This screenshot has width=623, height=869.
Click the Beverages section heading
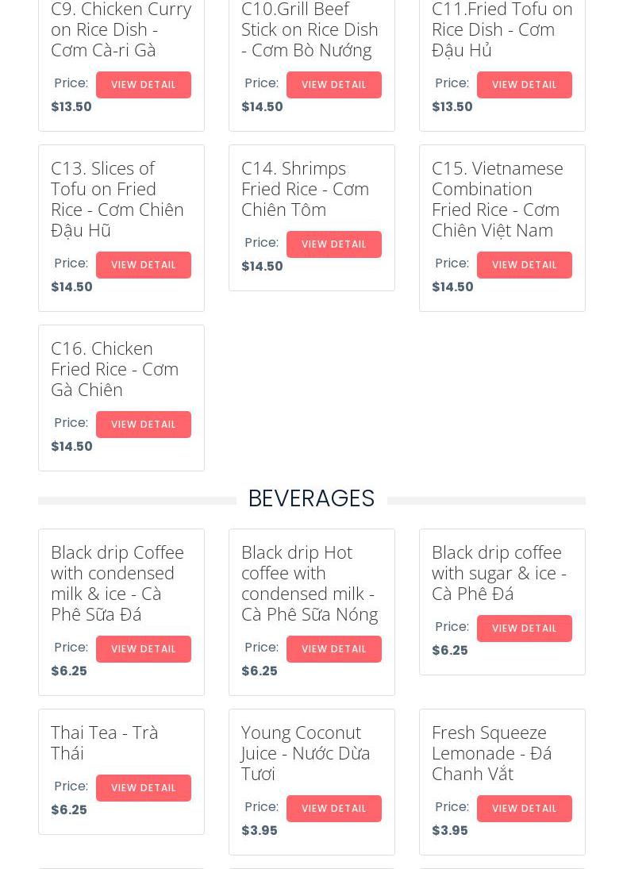coord(311,498)
